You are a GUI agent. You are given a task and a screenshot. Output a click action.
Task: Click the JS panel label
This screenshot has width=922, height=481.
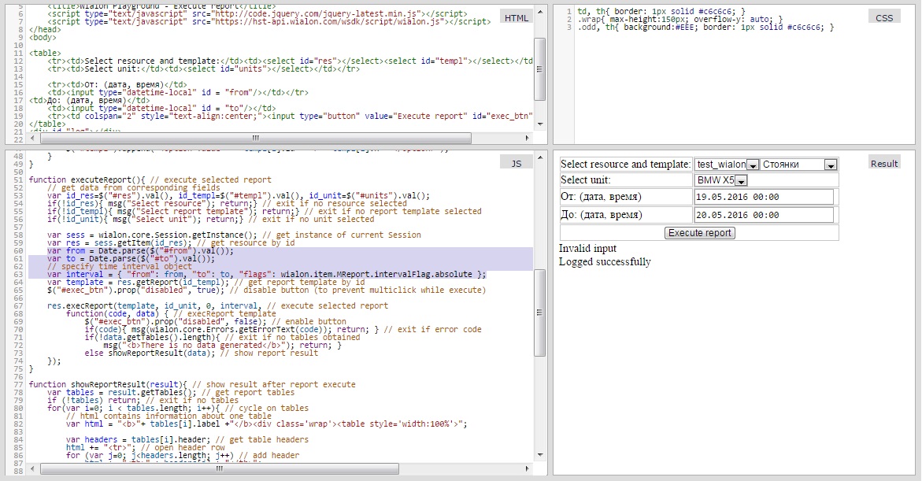point(517,163)
